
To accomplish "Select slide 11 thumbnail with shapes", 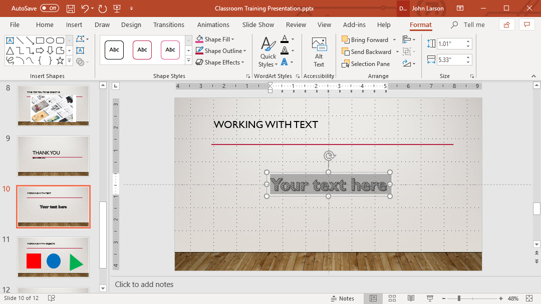I will (x=53, y=257).
